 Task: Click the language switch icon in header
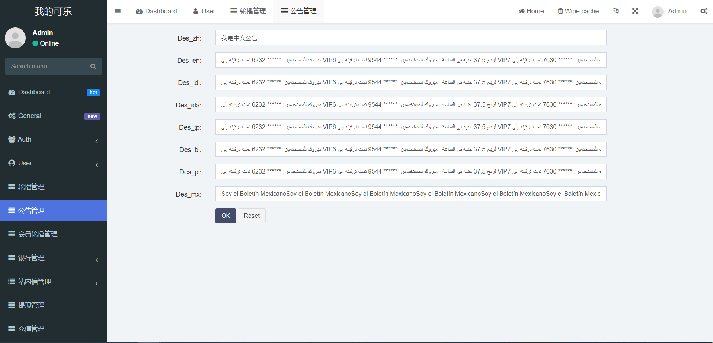[x=616, y=11]
